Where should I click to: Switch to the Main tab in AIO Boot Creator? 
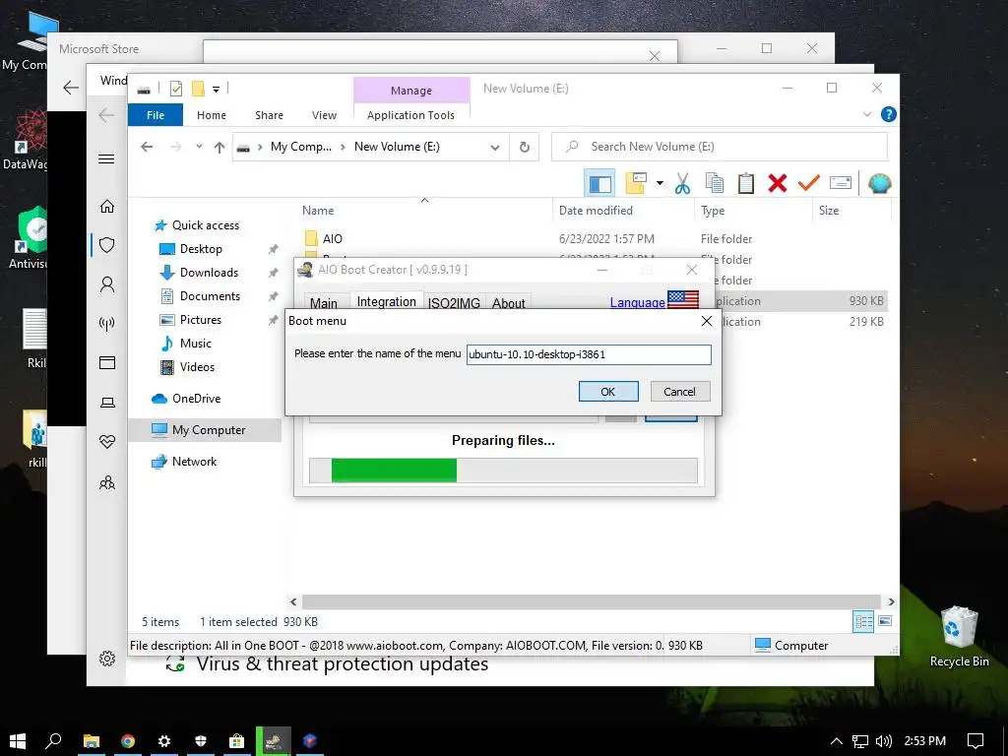[x=323, y=303]
